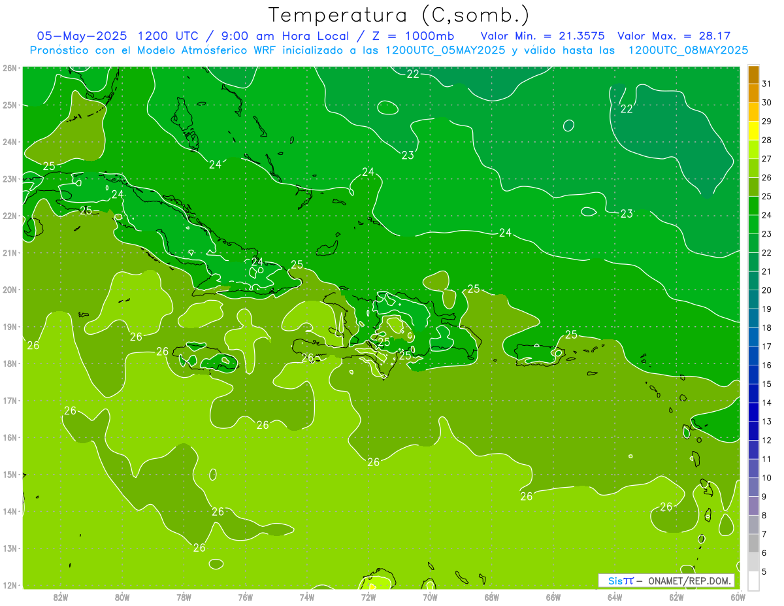Click the 72W longitude axis label
The width and height of the screenshot is (784, 606).
(x=368, y=597)
